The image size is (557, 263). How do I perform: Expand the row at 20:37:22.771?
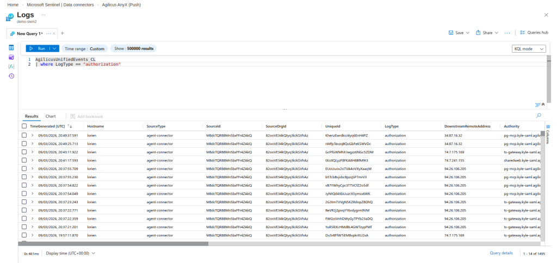point(32,210)
